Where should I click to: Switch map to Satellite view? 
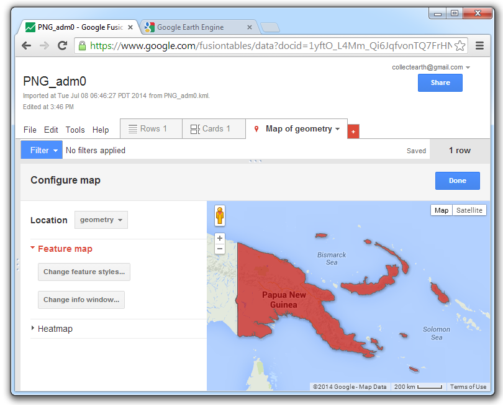pyautogui.click(x=469, y=210)
